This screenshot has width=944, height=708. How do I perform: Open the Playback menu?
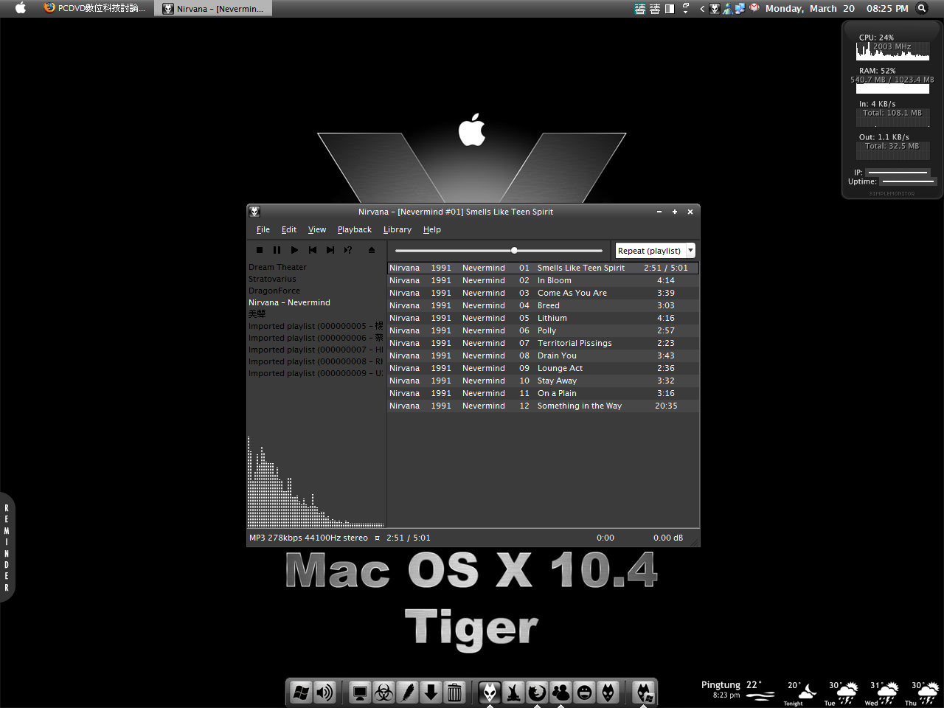[x=355, y=229]
